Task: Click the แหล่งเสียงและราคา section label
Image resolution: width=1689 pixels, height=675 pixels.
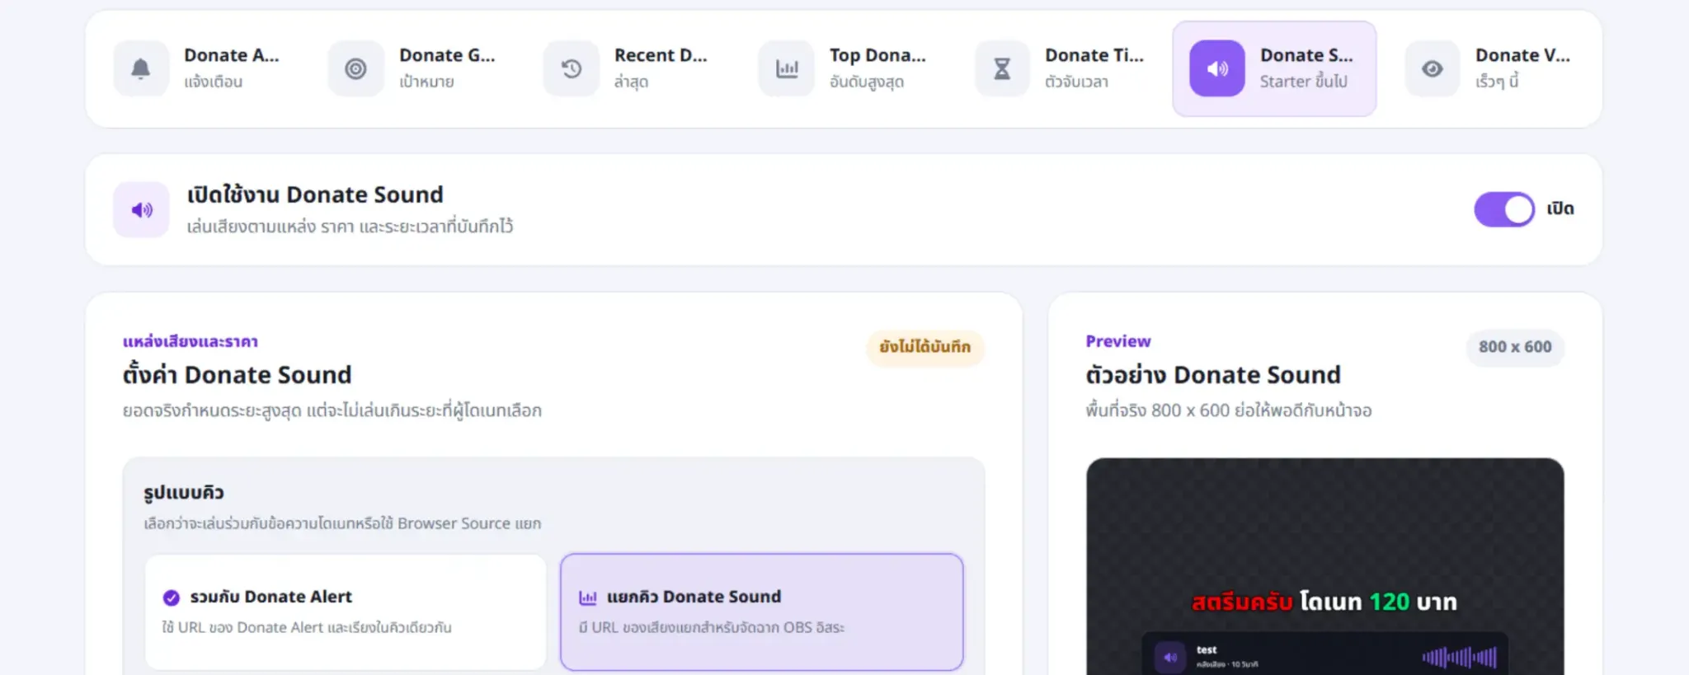Action: tap(191, 341)
